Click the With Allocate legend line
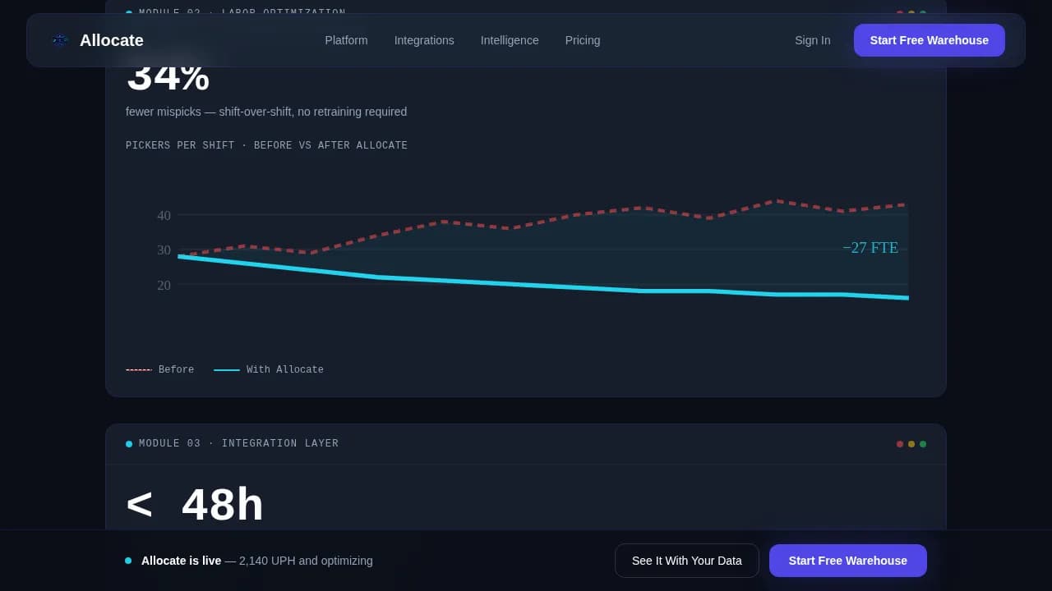This screenshot has height=591, width=1052. [227, 370]
